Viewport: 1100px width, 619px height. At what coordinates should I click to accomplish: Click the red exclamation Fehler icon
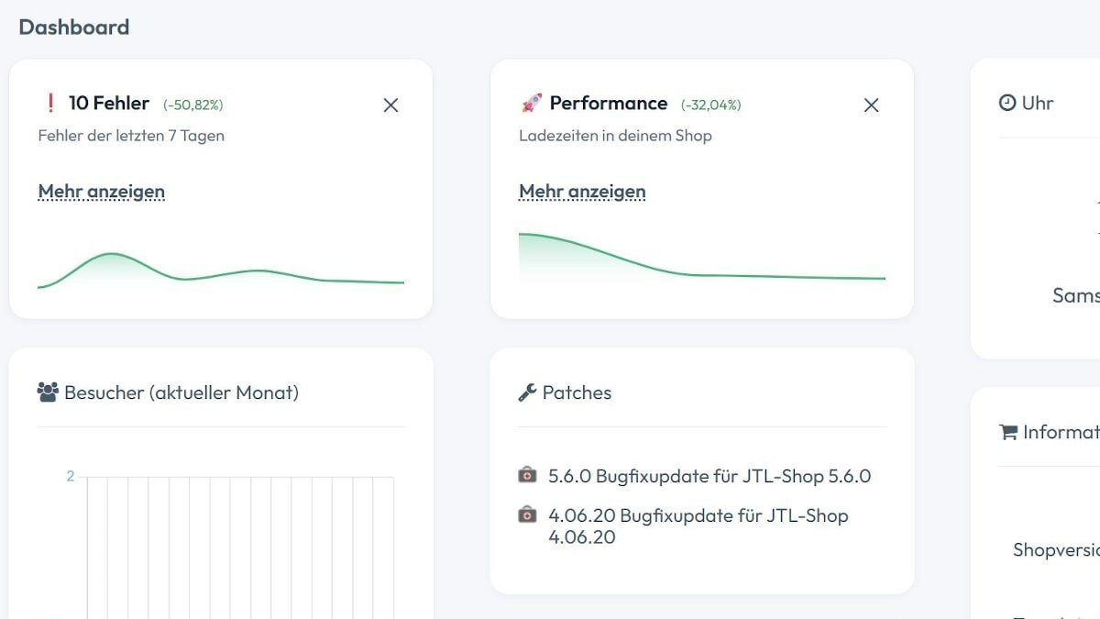click(x=49, y=103)
